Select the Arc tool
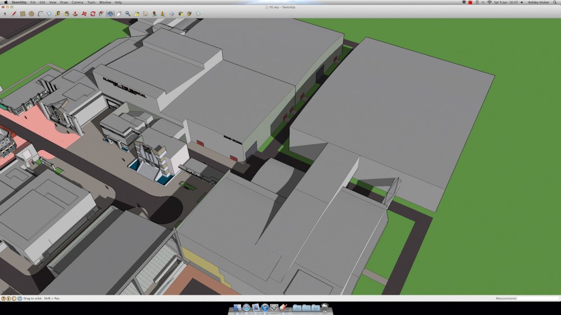The image size is (561, 315). [40, 13]
